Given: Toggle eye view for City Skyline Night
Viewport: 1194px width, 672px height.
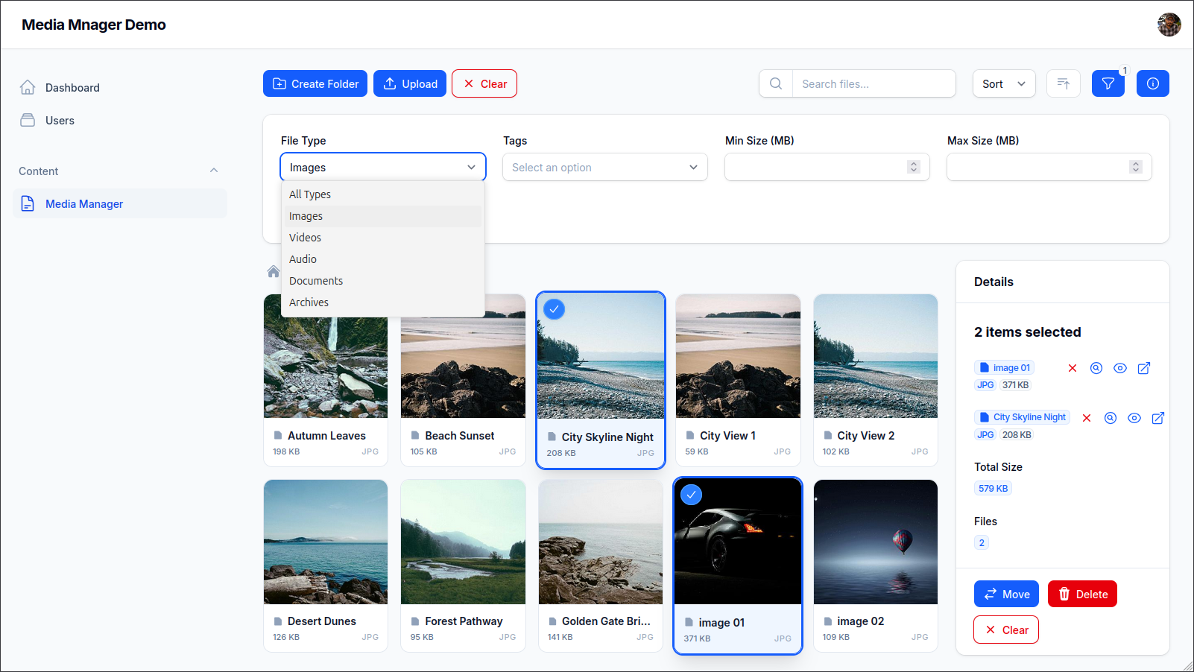Looking at the screenshot, I should [1134, 418].
